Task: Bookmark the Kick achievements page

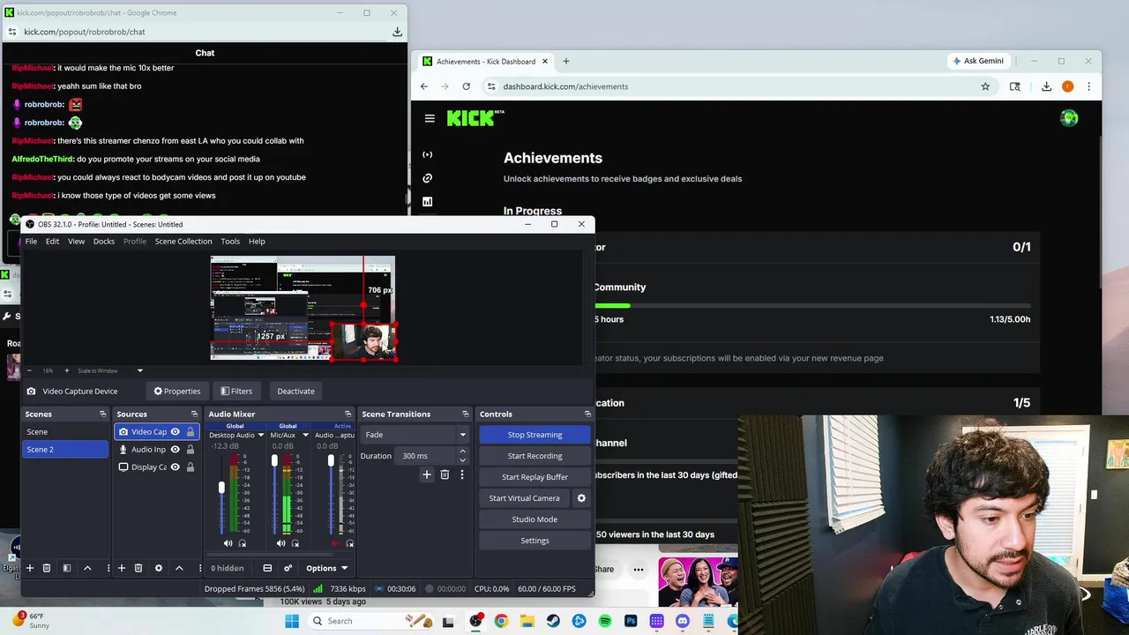Action: 985,86
